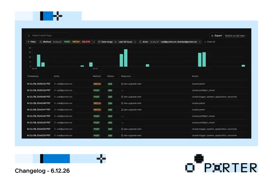Sort by the Status column header

[110, 76]
